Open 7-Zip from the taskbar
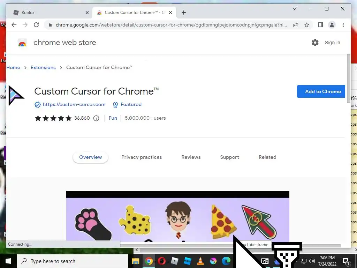This screenshot has height=268, width=357. click(265, 261)
